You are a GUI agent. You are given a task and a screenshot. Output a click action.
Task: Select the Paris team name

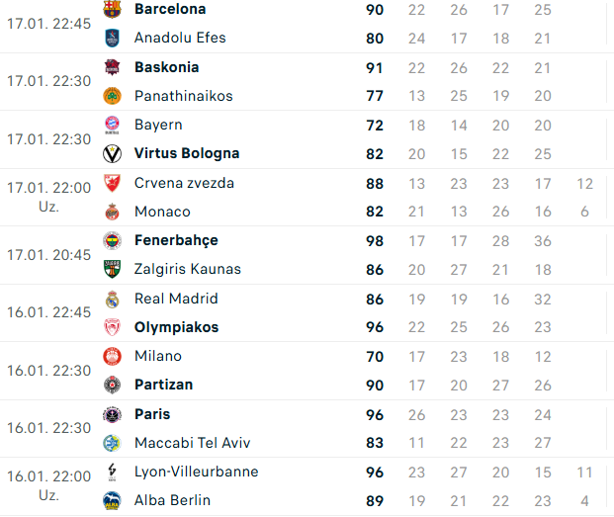tap(152, 414)
